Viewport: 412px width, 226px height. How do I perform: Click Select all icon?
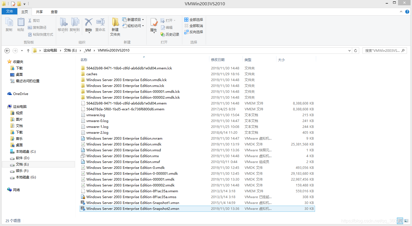click(186, 20)
